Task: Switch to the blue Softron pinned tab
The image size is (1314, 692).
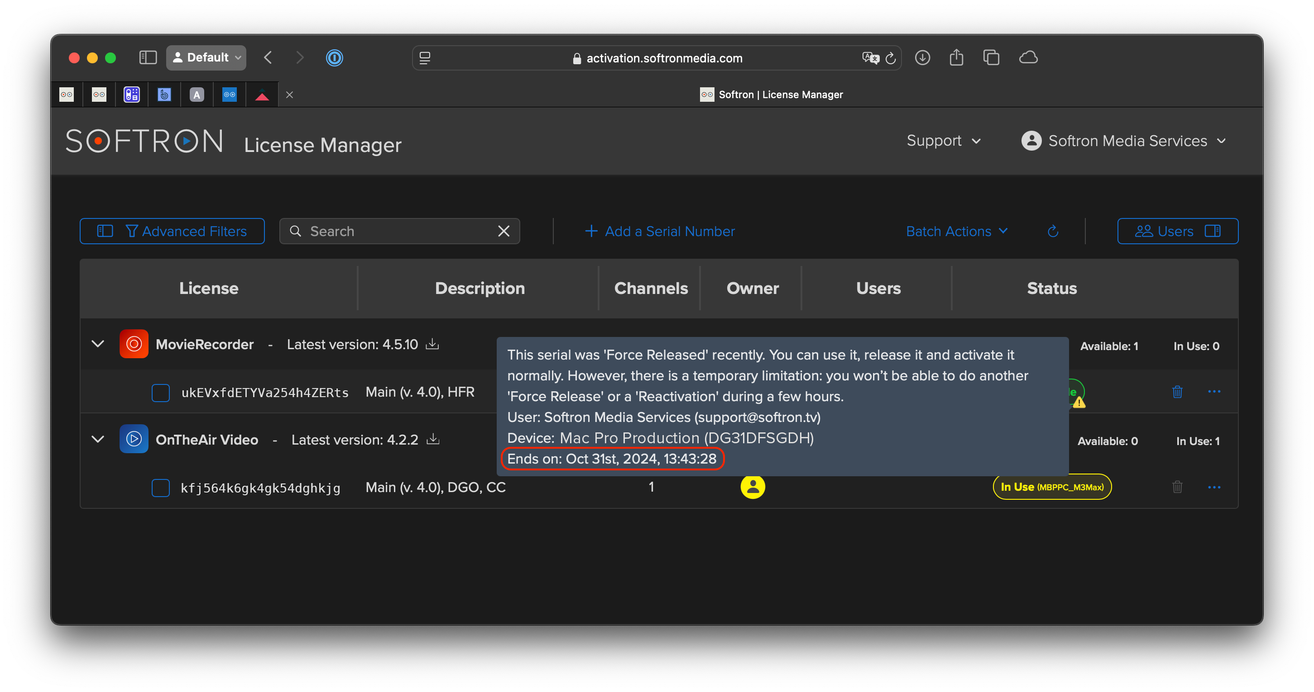Action: click(x=230, y=94)
